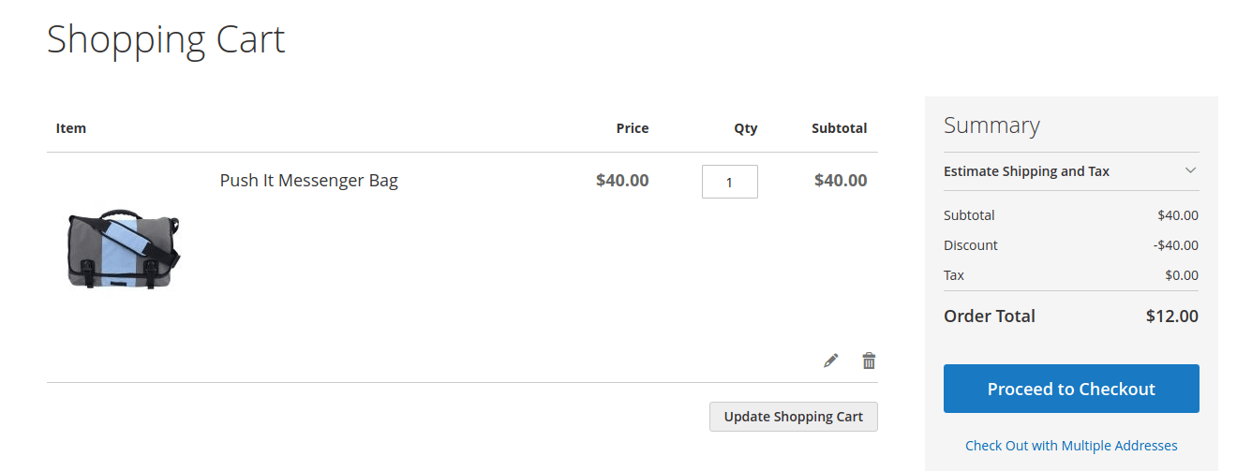The height and width of the screenshot is (471, 1237).
Task: Proceed to Checkout
Action: click(1071, 389)
